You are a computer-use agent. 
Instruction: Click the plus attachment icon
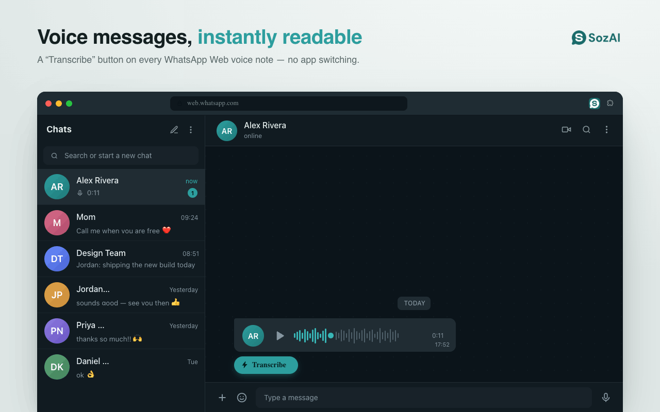click(222, 398)
